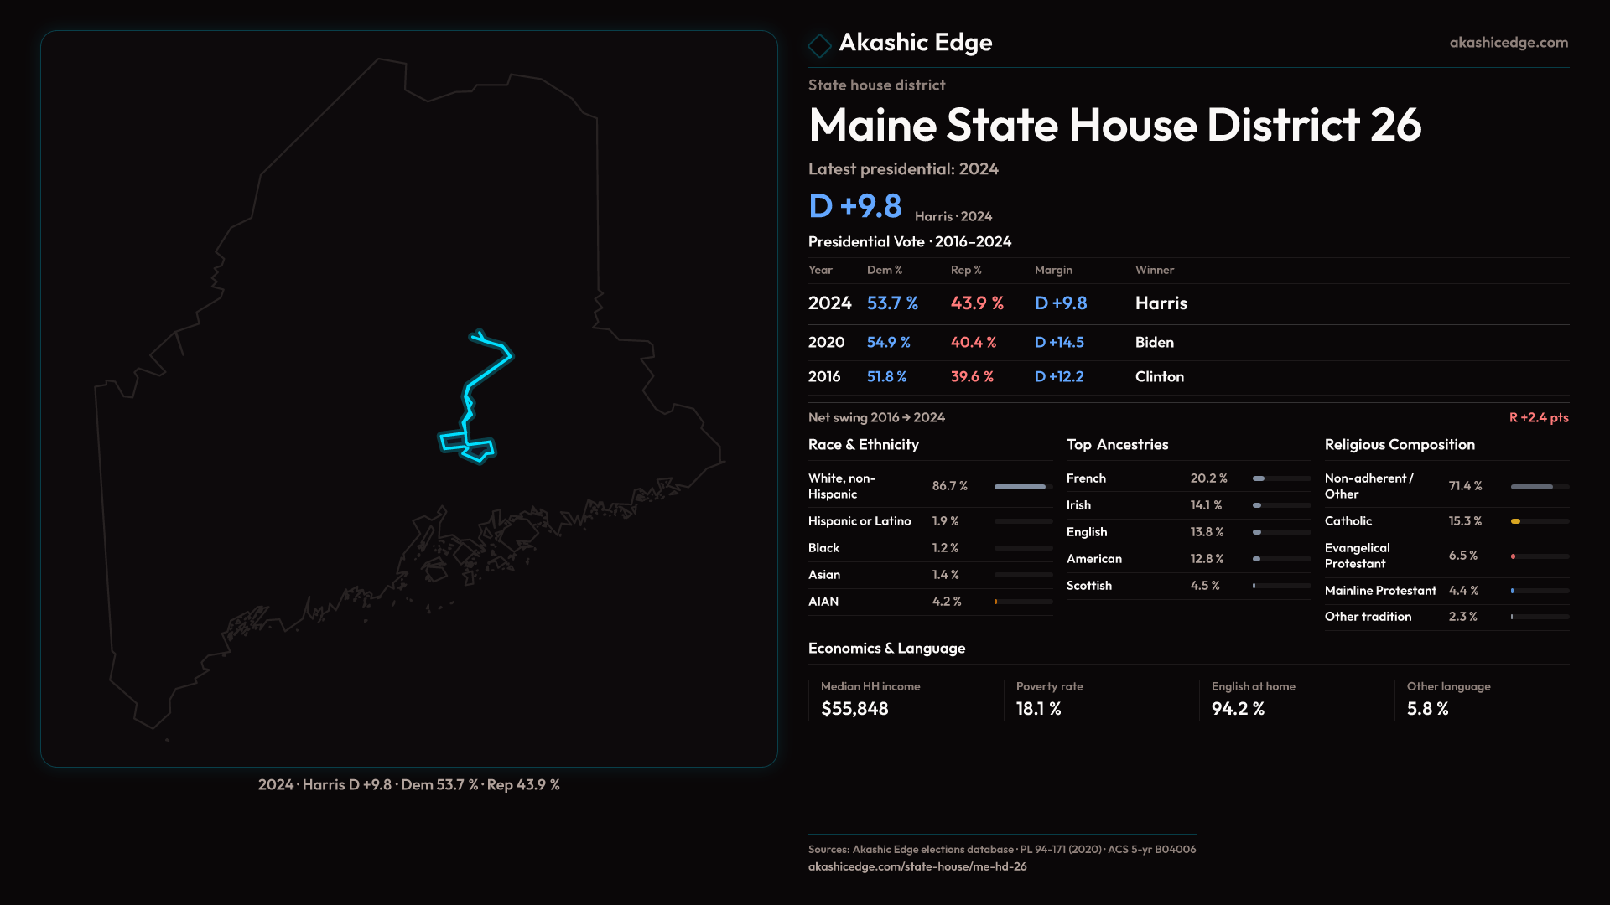Screen dimensions: 1610x905
Task: Click the Median HH income stat card
Action: (x=870, y=699)
